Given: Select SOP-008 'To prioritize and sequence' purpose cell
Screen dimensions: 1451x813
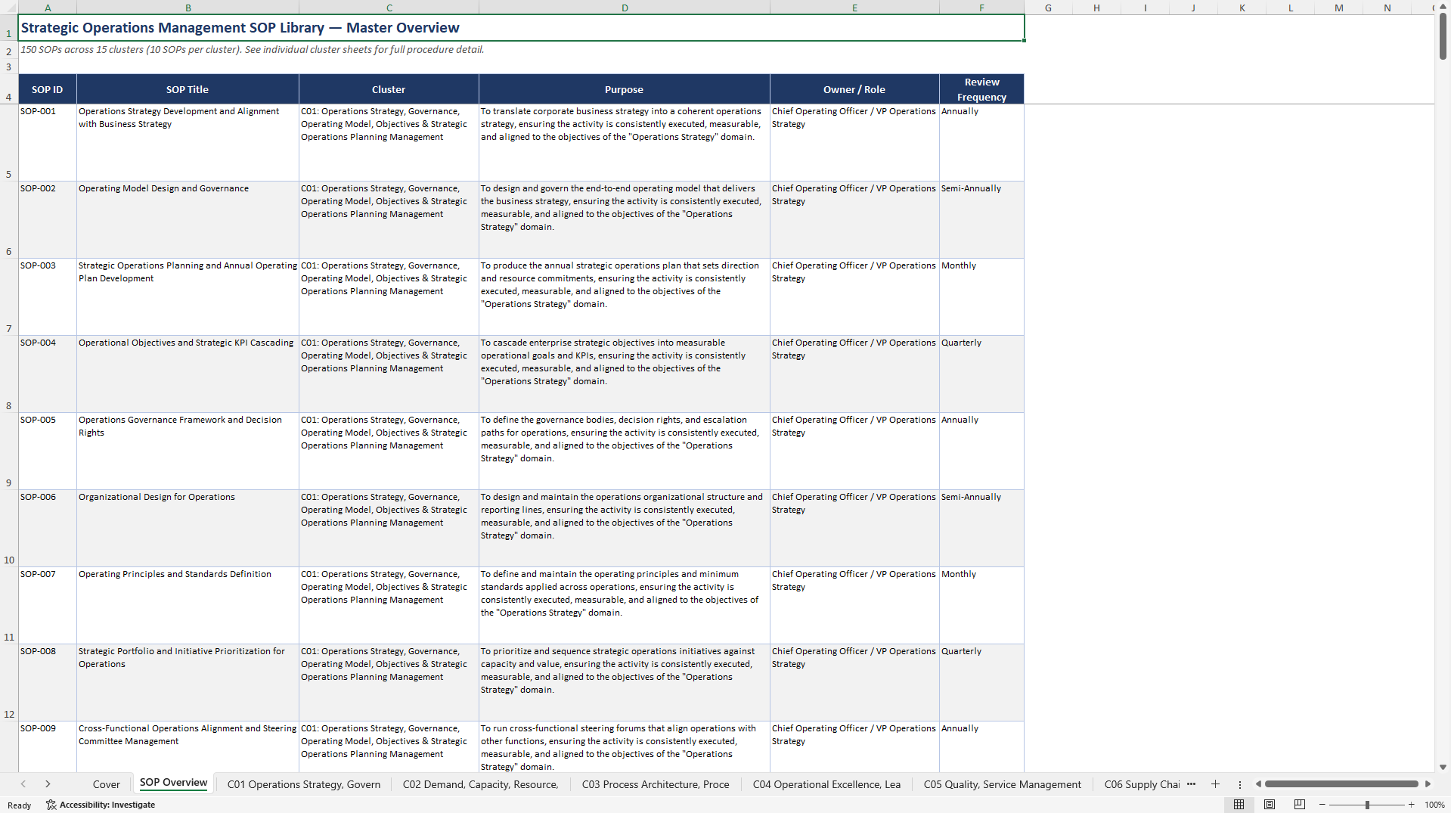Looking at the screenshot, I should pos(625,682).
